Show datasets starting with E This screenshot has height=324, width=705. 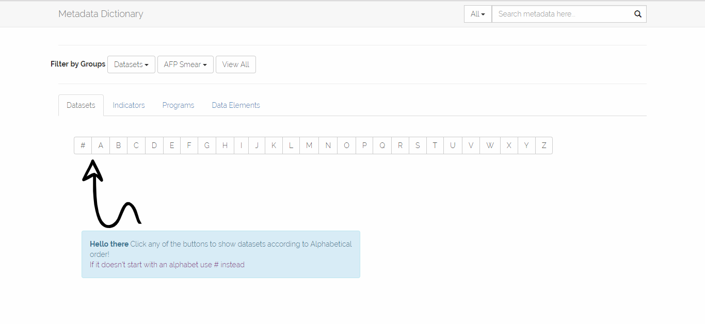172,145
